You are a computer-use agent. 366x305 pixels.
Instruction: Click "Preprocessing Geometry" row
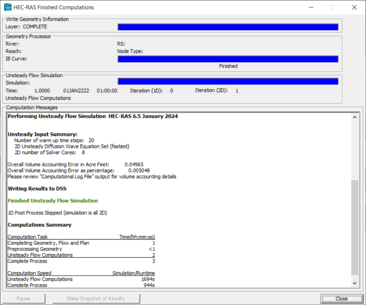81,249
